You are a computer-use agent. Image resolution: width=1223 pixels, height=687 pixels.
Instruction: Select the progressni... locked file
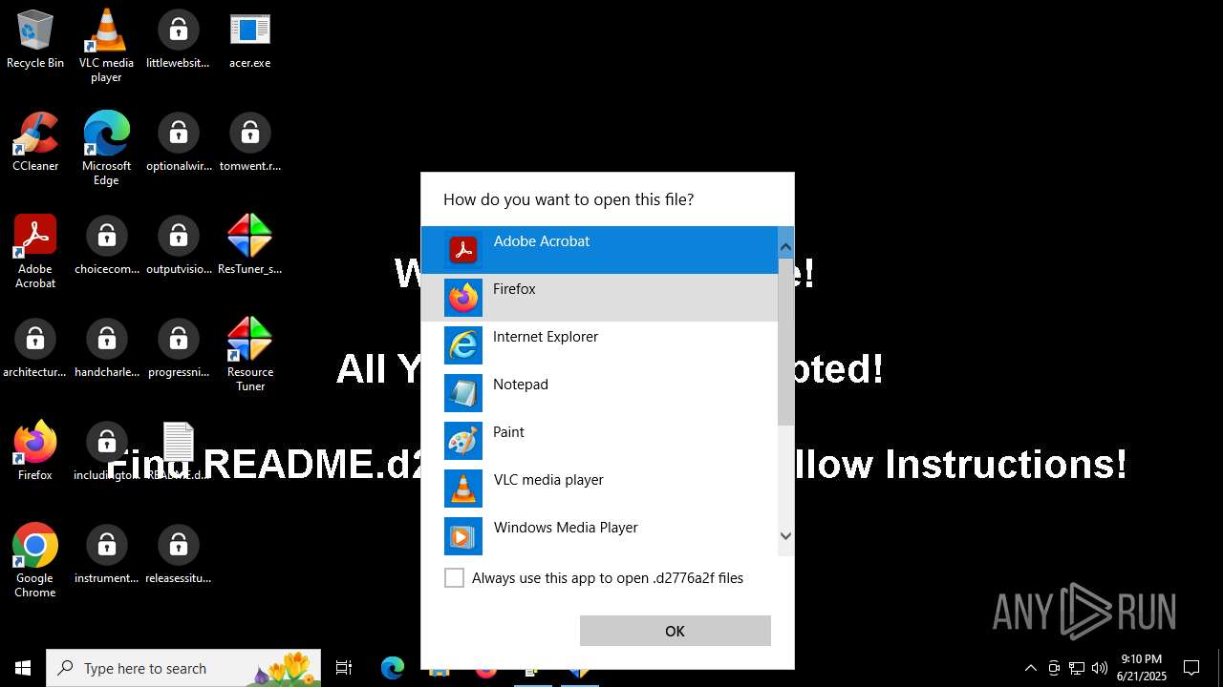click(x=179, y=349)
